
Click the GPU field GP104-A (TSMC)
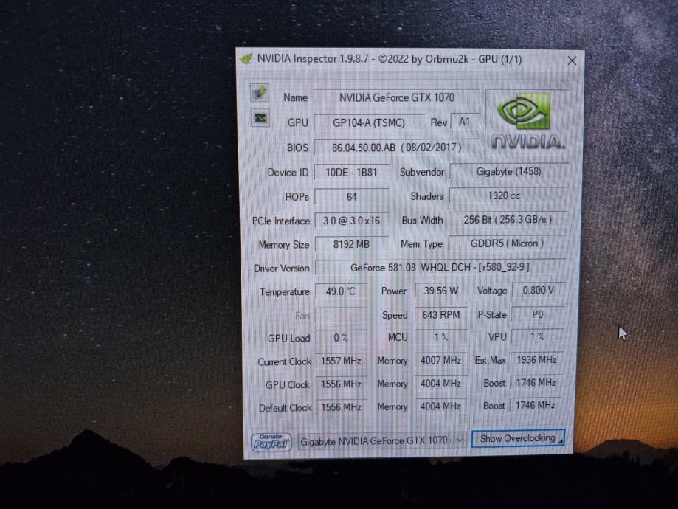click(368, 122)
